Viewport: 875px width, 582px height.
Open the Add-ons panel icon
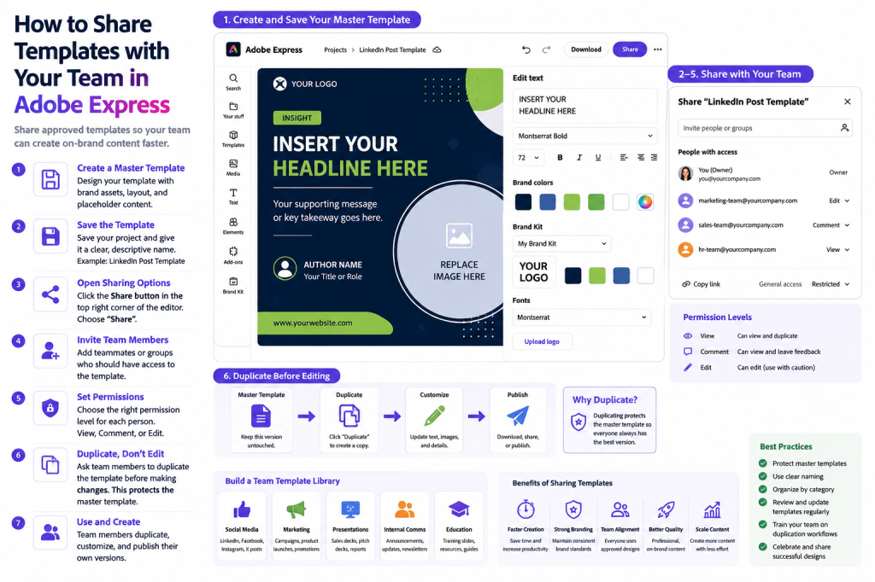(x=233, y=255)
